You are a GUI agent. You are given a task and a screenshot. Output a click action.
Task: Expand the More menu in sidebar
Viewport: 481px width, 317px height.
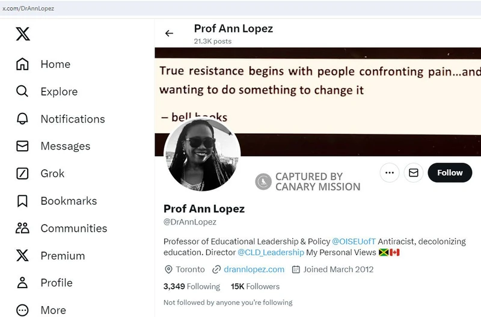[41, 310]
